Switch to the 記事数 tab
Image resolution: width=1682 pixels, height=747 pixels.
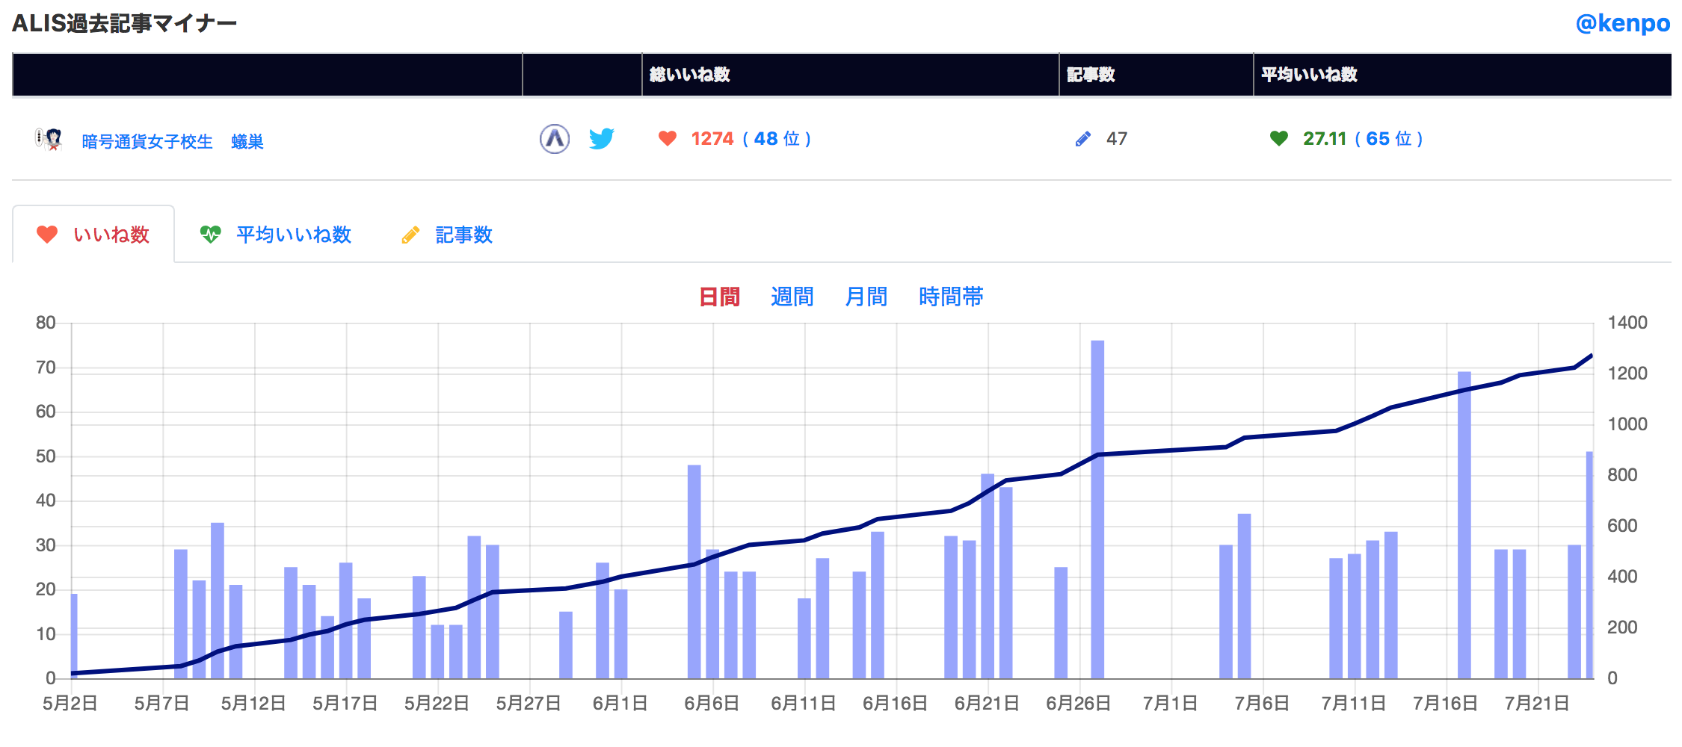point(463,235)
